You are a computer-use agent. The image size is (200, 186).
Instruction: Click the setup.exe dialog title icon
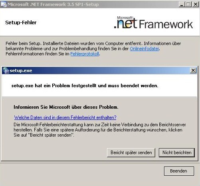point(6,70)
